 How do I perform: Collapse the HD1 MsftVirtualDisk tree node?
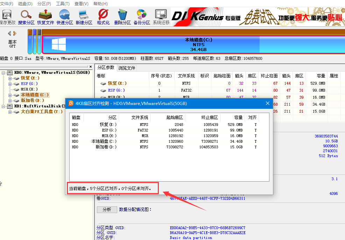[x=3, y=106]
